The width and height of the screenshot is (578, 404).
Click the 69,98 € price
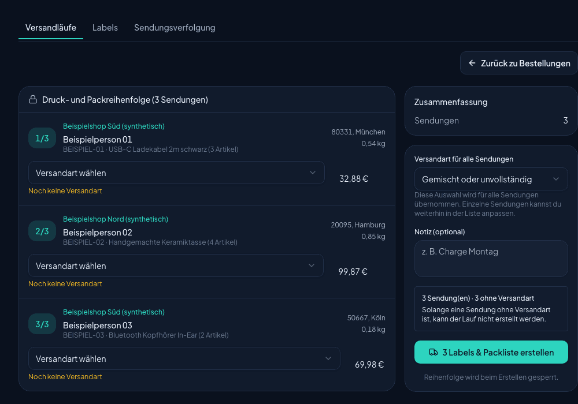point(369,365)
